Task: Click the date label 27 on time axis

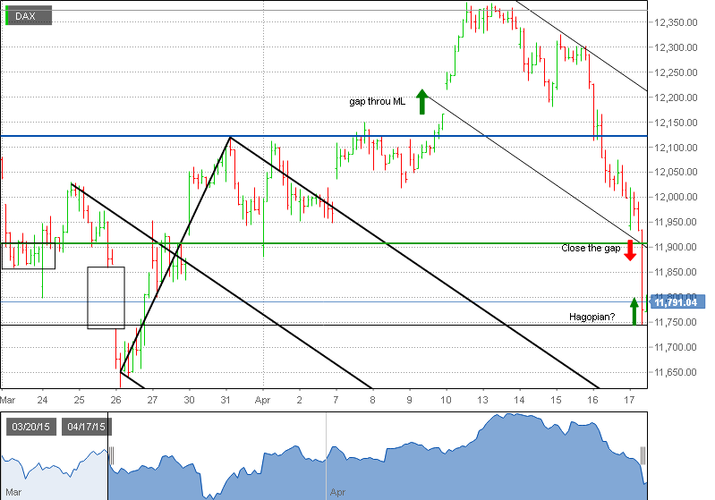Action: tap(152, 400)
